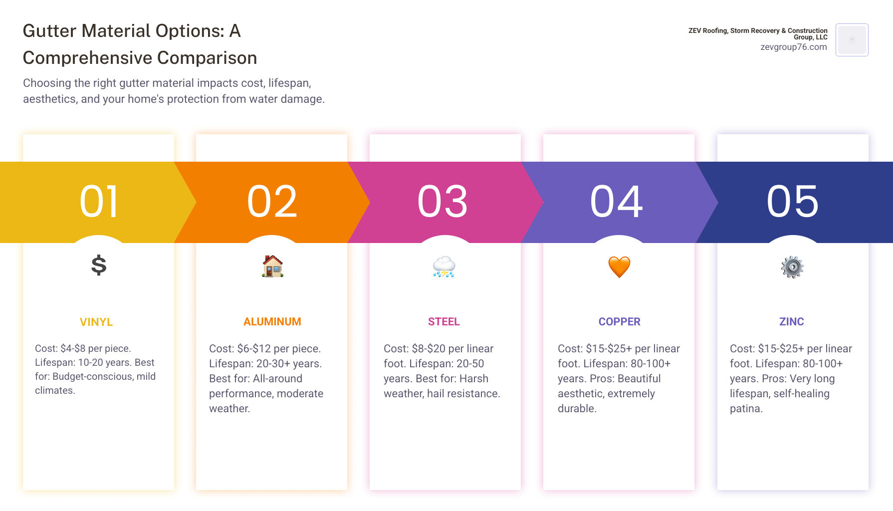Click the Gutter Material Options title

[140, 44]
